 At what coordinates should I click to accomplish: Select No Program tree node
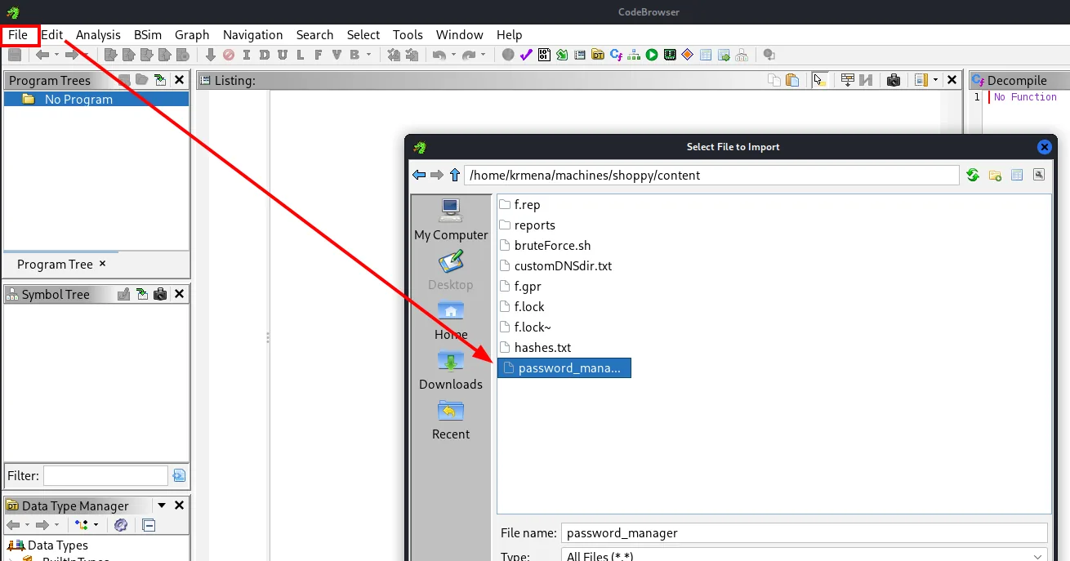click(96, 99)
